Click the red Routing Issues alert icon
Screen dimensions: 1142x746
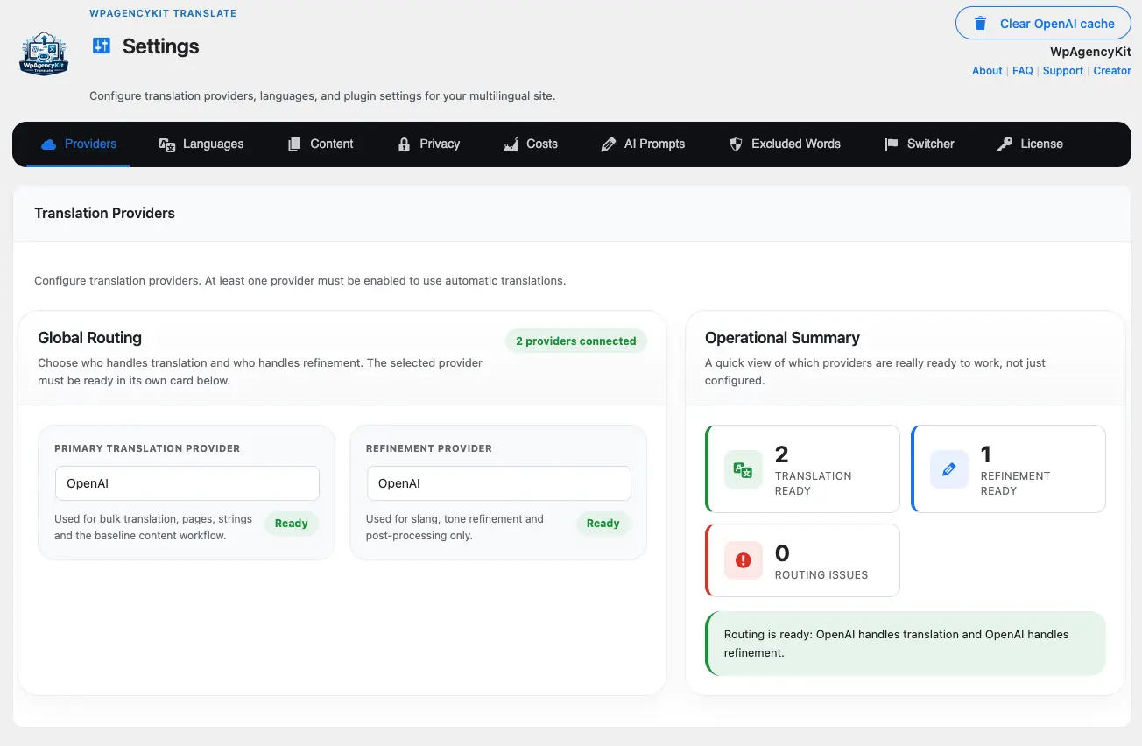[x=744, y=560]
